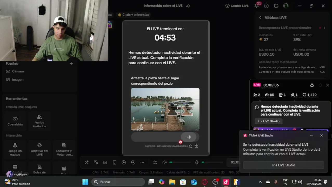Toggle the record button in toolbar
The height and width of the screenshot is (187, 332).
[x=124, y=162]
